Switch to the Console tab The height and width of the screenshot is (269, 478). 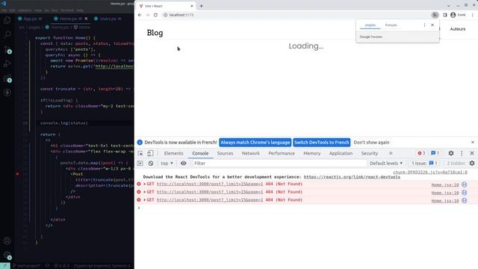[200, 153]
